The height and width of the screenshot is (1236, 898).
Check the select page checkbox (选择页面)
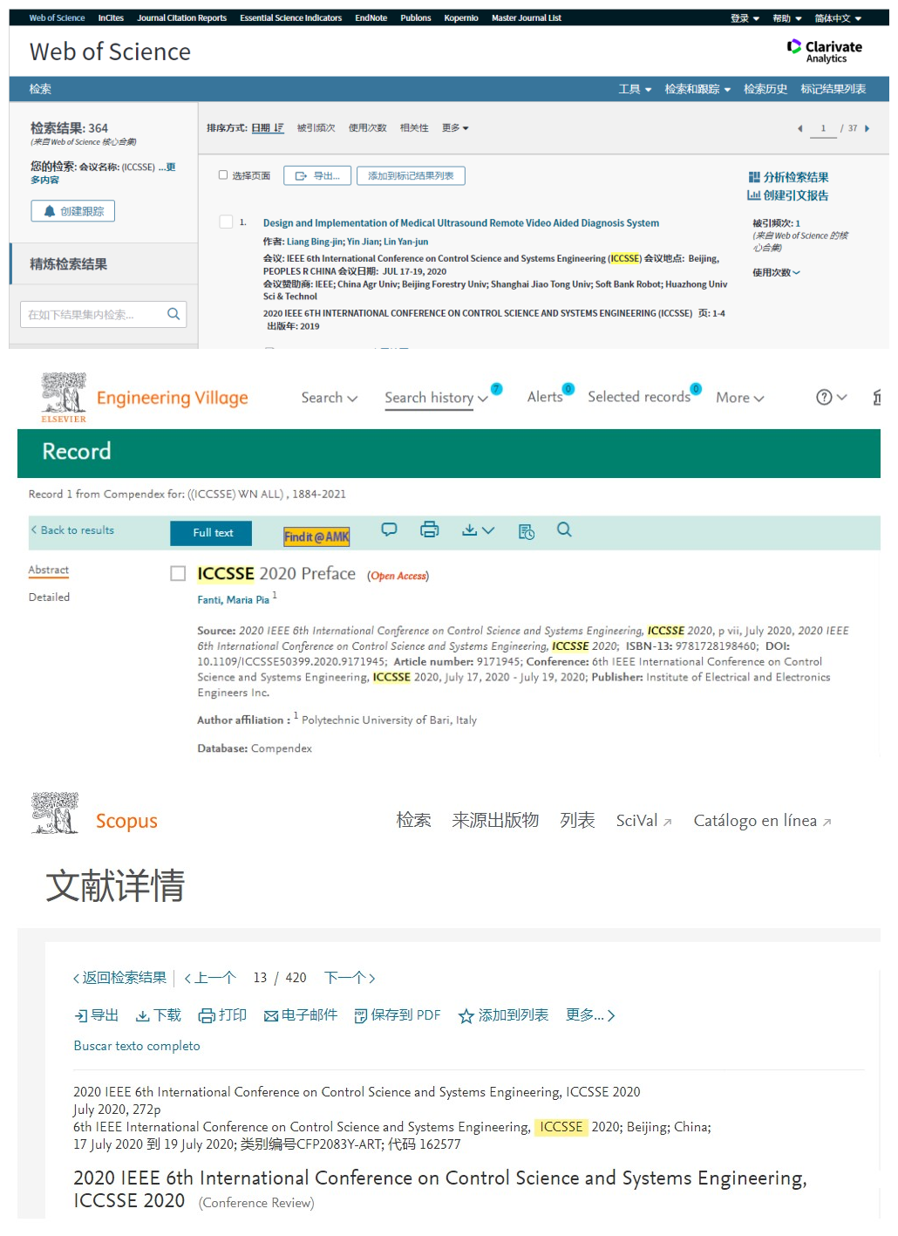[223, 175]
